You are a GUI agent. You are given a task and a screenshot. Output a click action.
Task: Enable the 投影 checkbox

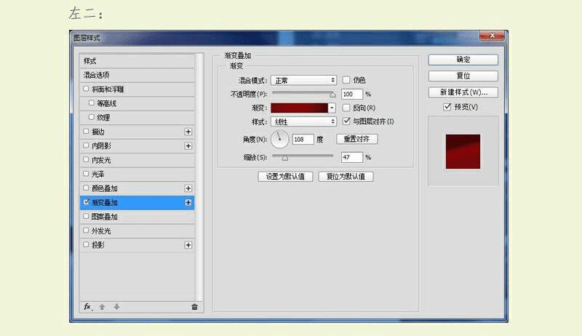coord(86,244)
